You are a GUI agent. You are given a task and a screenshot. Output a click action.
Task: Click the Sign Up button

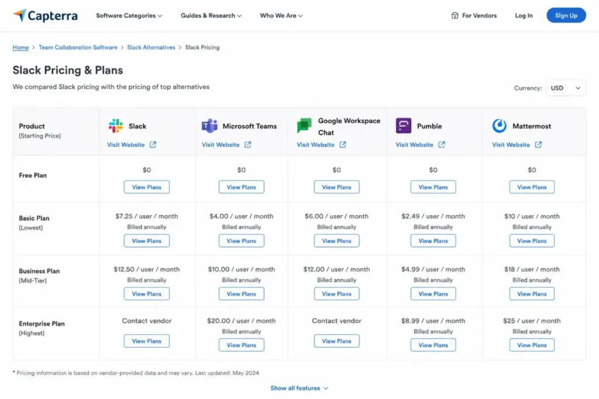point(566,15)
